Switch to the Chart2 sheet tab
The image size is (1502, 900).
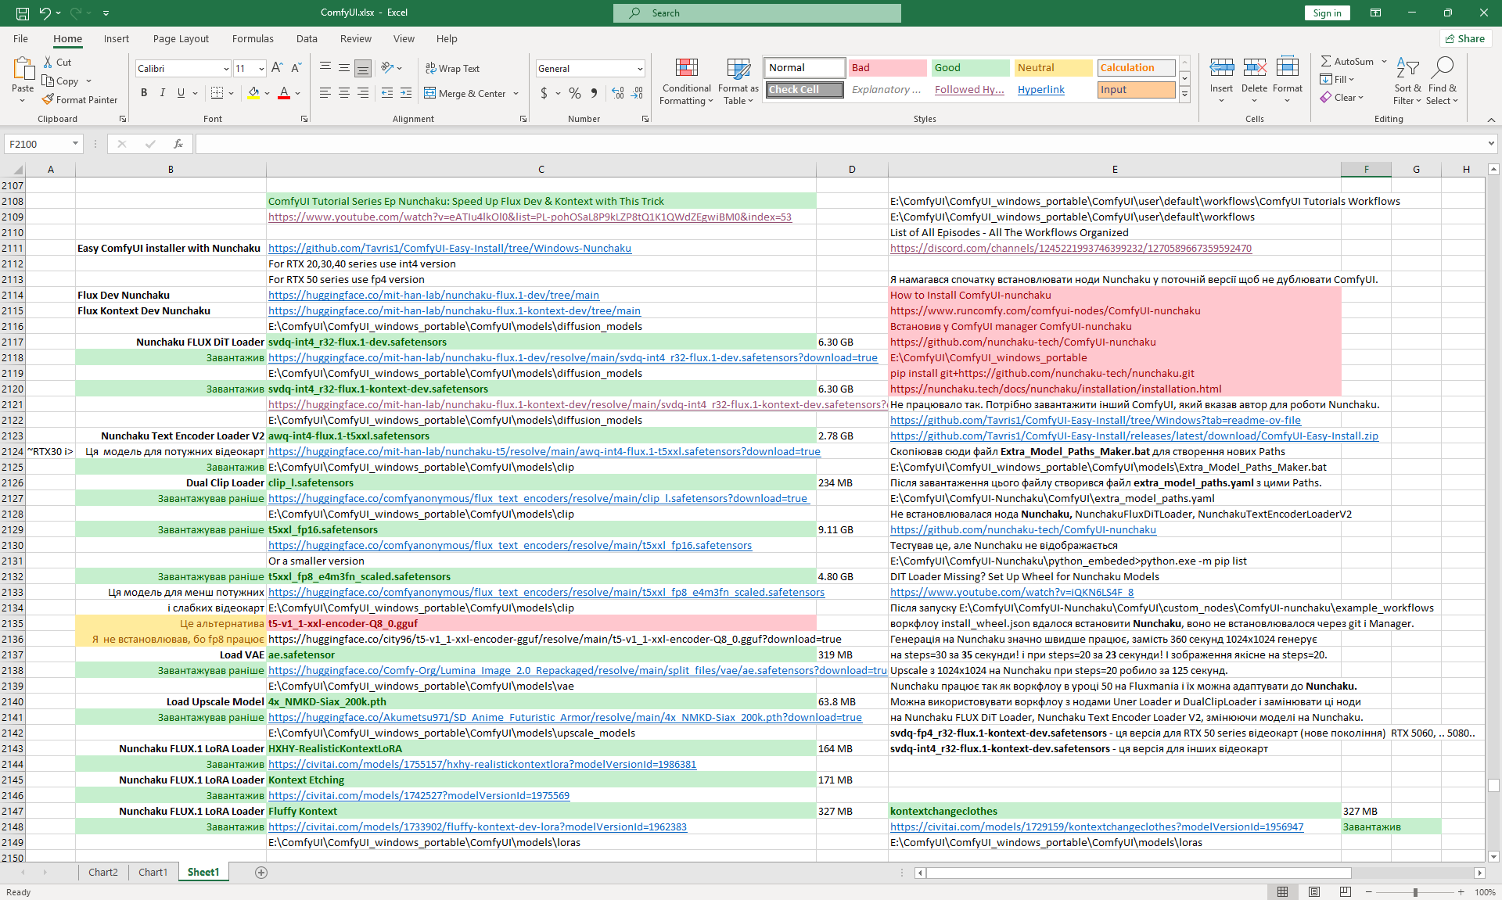102,872
